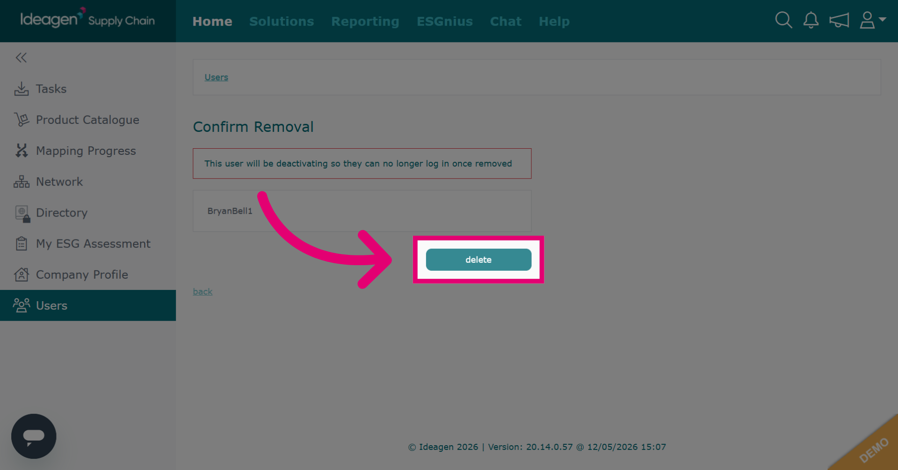Image resolution: width=898 pixels, height=470 pixels.
Task: Open Company Profile page
Action: 88,275
